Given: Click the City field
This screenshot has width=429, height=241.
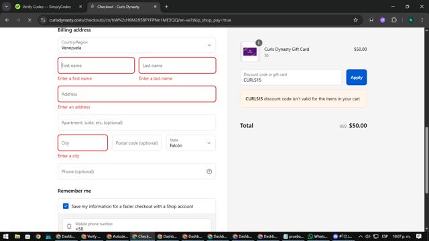Looking at the screenshot, I should pyautogui.click(x=82, y=143).
